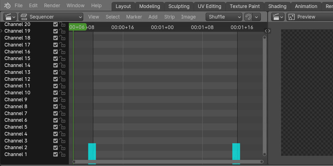Viewport: 333px width, 166px height.
Task: Open the preview area's editor type icon
Action: [x=277, y=17]
